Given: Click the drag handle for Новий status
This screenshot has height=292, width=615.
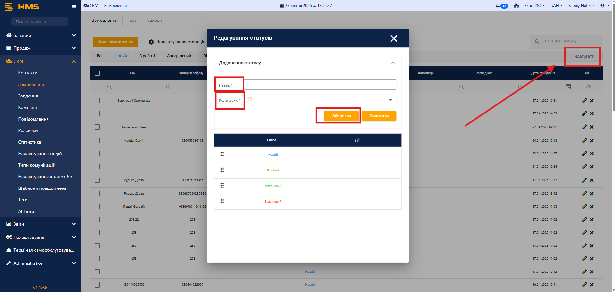Looking at the screenshot, I should (x=222, y=154).
